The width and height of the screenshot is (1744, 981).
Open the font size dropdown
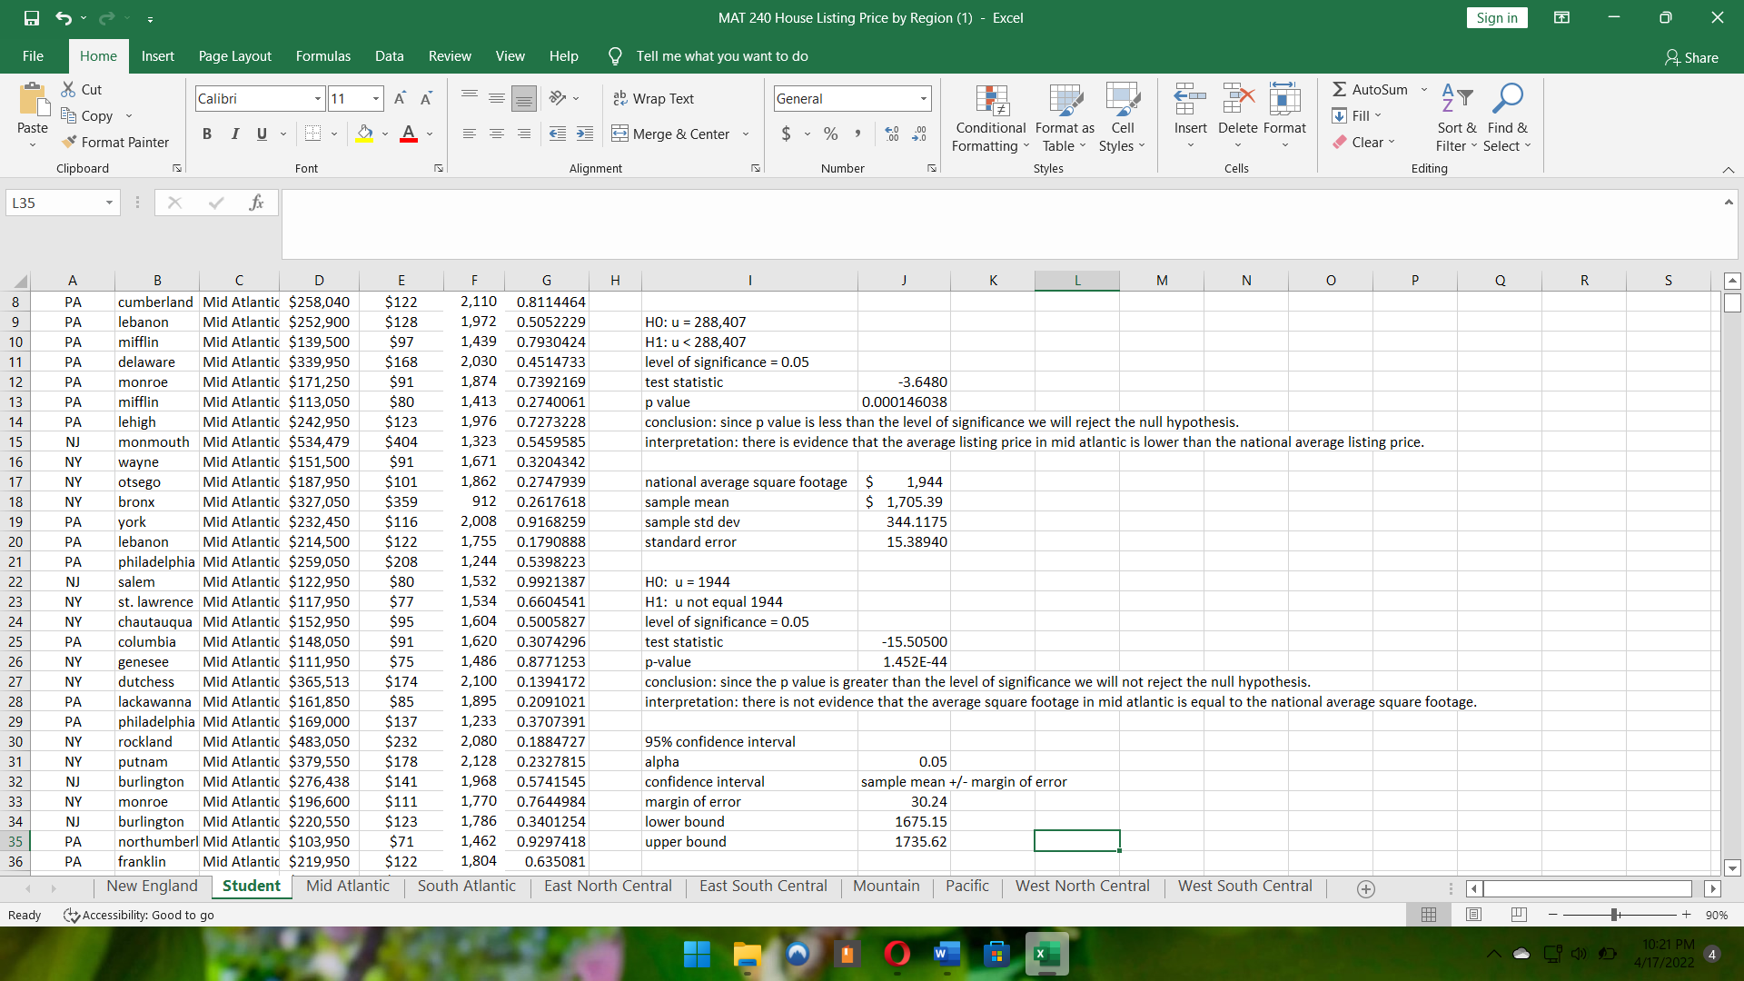click(375, 98)
